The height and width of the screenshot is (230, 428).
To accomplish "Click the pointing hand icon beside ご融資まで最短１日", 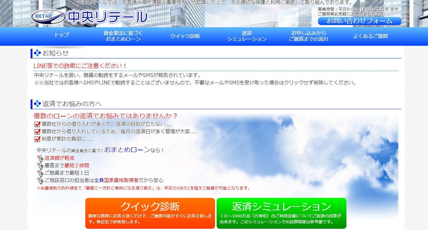I will [40, 173].
